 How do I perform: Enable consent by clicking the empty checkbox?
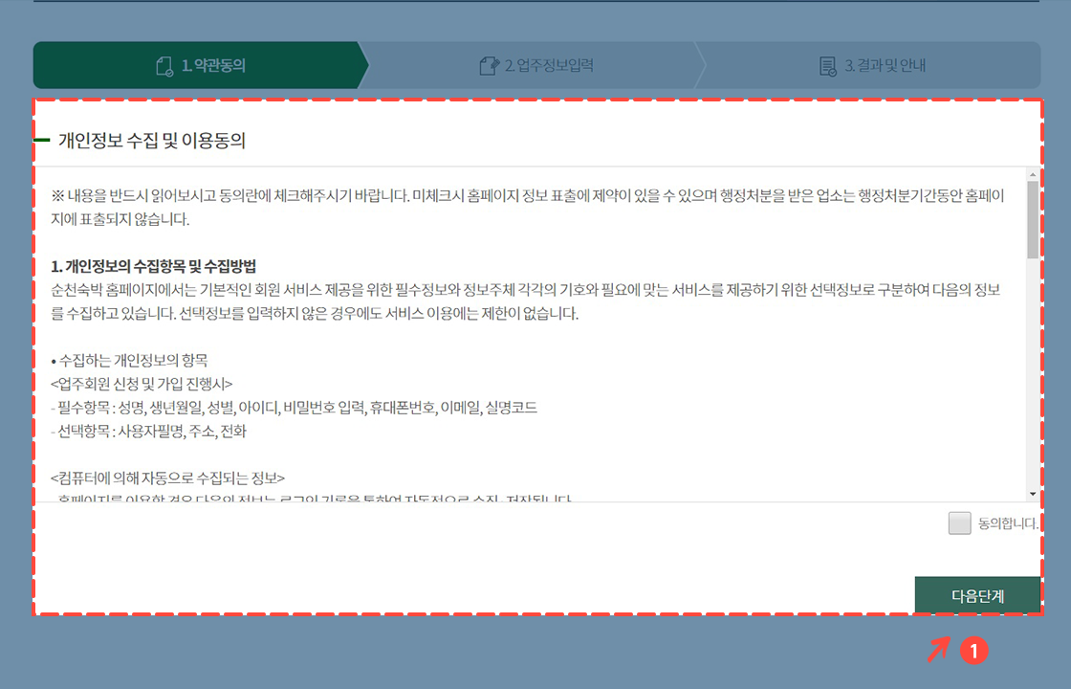pos(959,523)
